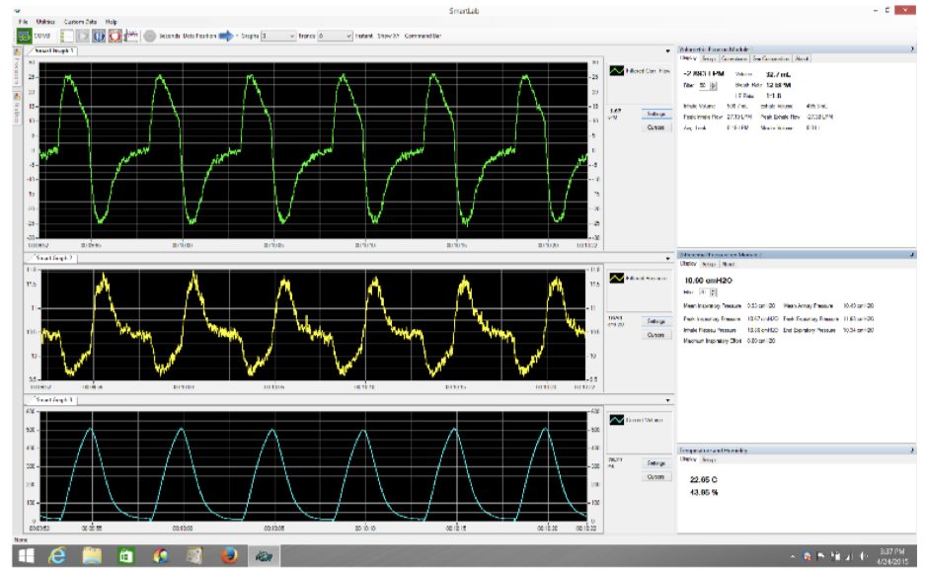926x573 pixels.
Task: Toggle the Show XY option
Action: pos(389,36)
